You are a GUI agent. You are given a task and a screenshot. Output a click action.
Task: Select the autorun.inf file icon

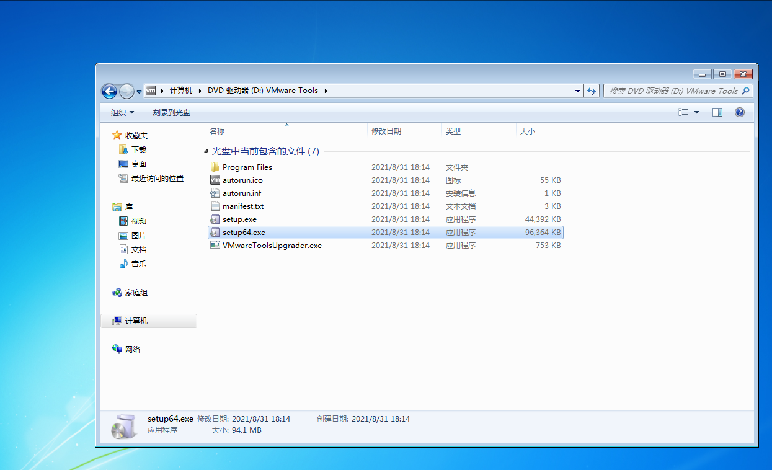click(215, 193)
